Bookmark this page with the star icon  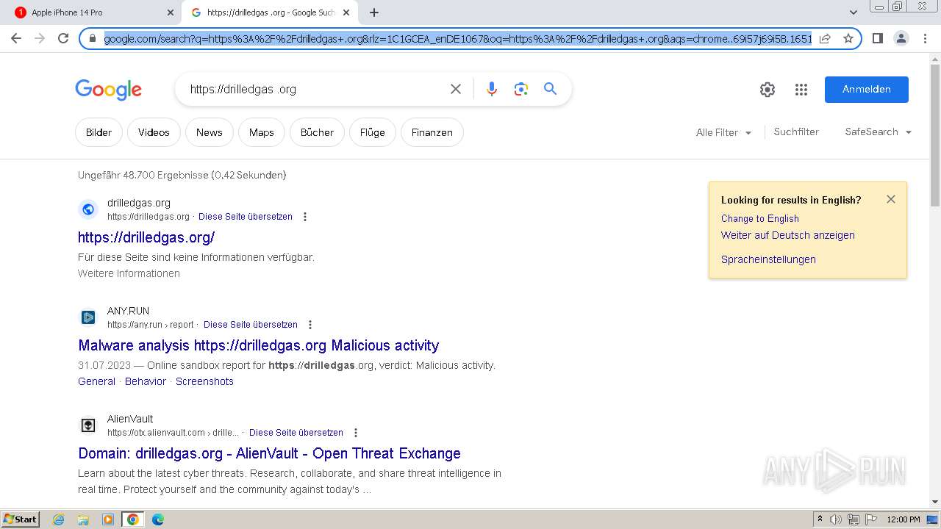point(848,38)
